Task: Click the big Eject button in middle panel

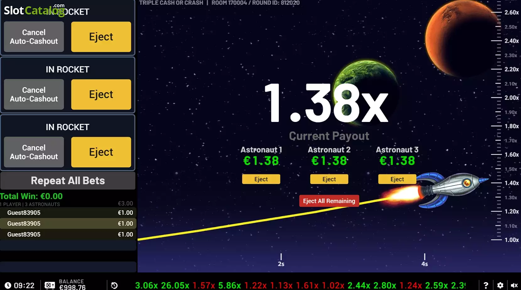Action: (x=101, y=94)
